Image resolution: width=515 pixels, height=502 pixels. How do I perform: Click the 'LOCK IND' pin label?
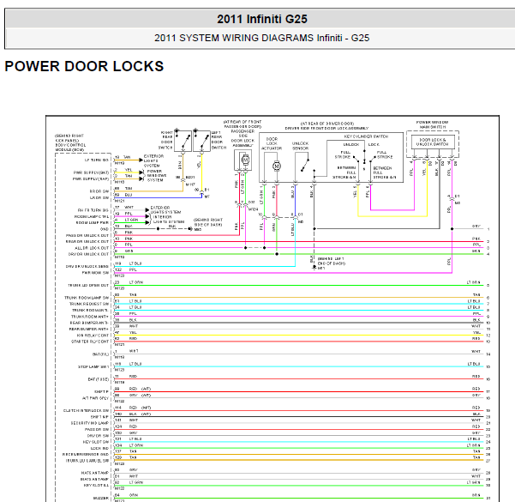99,449
